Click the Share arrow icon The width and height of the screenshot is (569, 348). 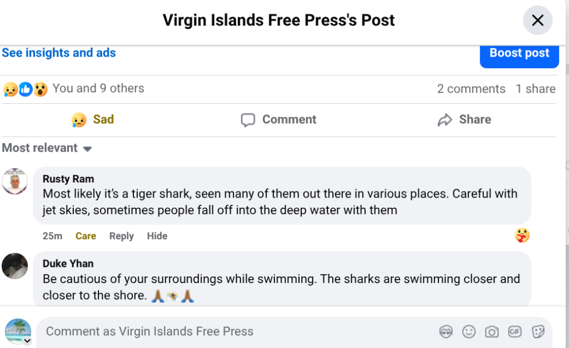[445, 120]
